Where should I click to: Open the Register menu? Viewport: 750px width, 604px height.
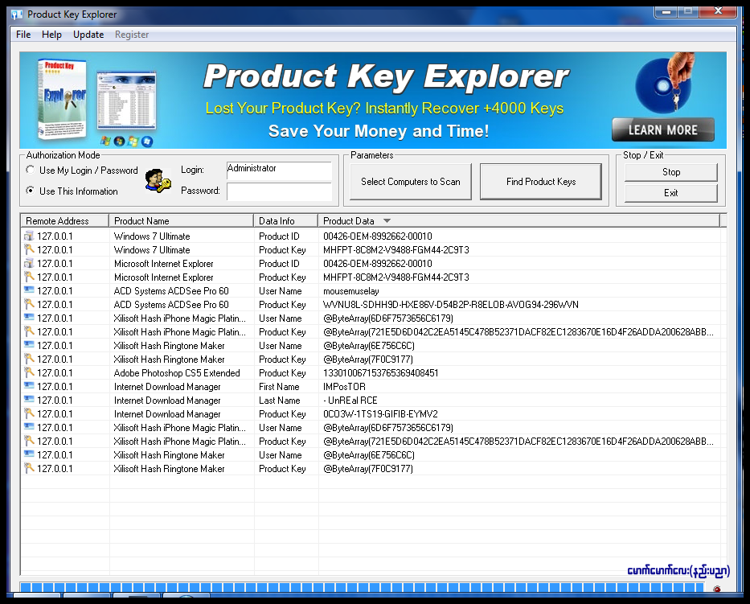[132, 35]
